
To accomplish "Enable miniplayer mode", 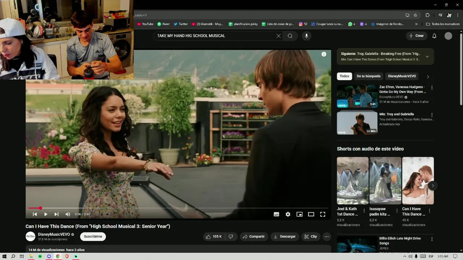I will 300,214.
